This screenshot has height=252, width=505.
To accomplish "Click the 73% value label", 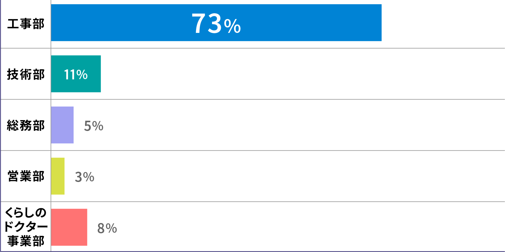I will [x=216, y=23].
